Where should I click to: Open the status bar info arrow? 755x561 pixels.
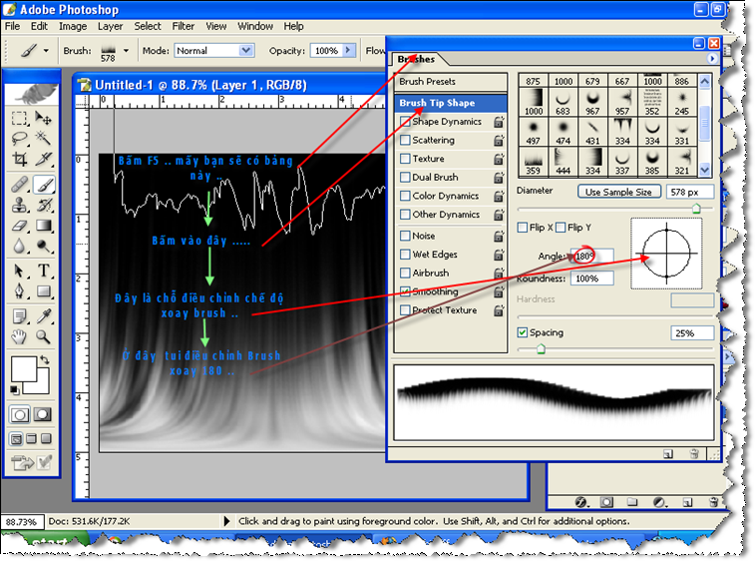point(226,521)
